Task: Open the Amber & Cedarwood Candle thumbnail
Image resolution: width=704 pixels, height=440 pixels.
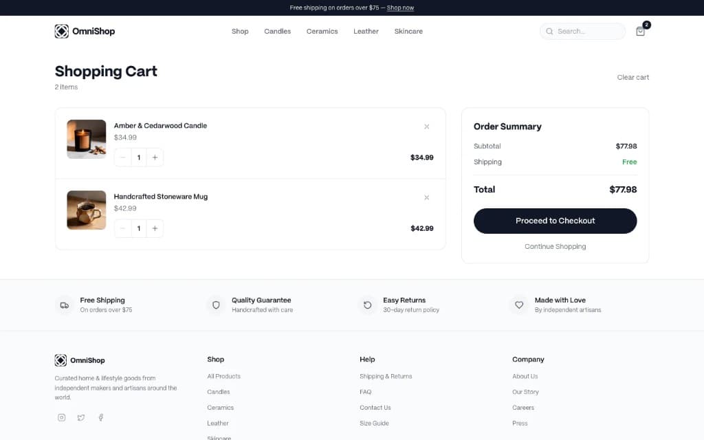Action: click(x=86, y=139)
